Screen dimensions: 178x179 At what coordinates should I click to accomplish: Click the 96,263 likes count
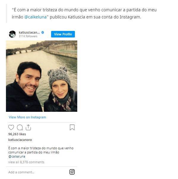17,134
